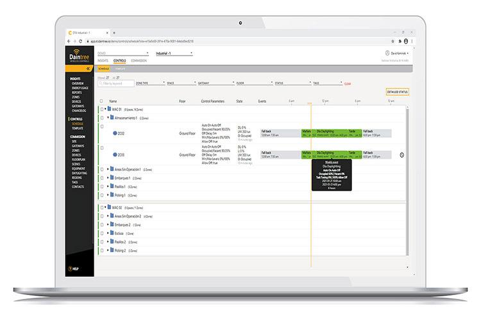The image size is (481, 320).
Task: Check the Almacenamiento 1 row checkbox
Action: [102, 118]
